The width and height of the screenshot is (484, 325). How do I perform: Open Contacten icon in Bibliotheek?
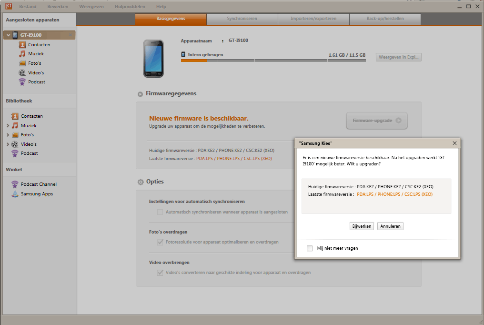click(x=15, y=116)
